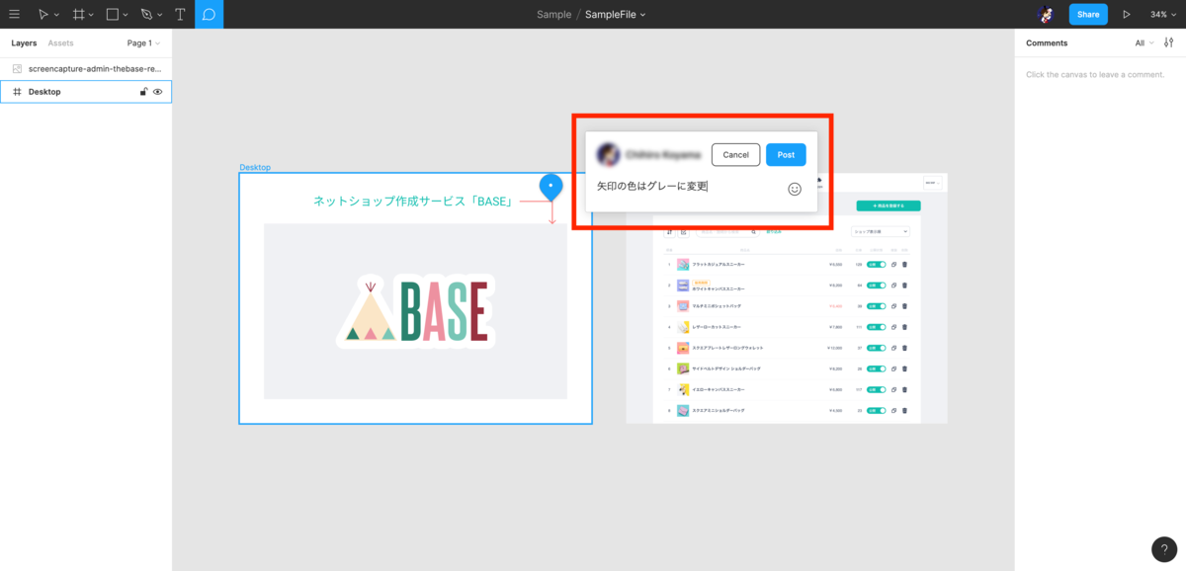1186x571 pixels.
Task: Select the Text tool
Action: 180,15
